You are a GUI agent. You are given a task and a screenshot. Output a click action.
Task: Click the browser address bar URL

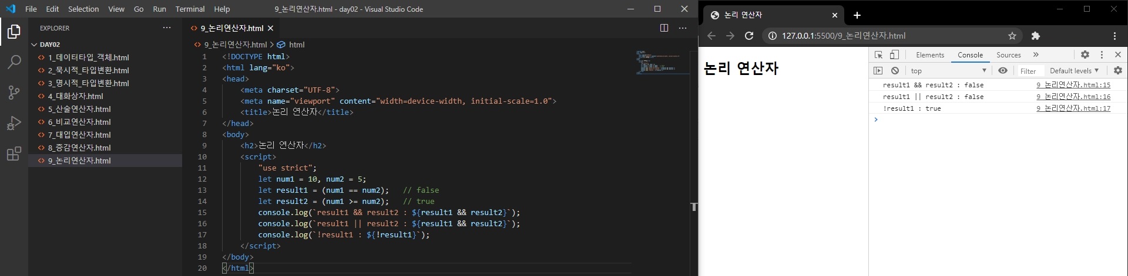[843, 36]
